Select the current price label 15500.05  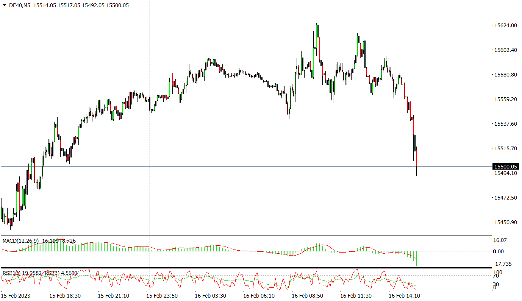506,167
